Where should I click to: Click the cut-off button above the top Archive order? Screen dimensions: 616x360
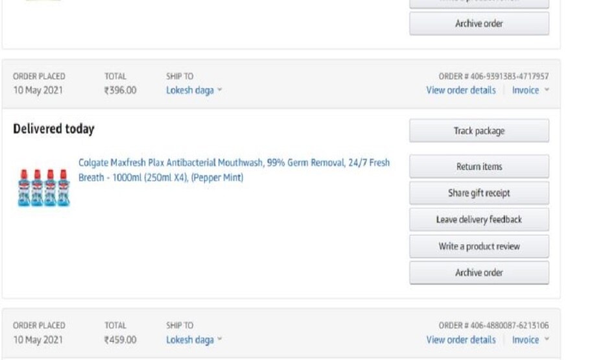(479, 3)
